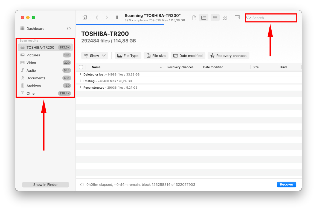Toggle the Recovery chances filter
The image size is (317, 211).
click(x=228, y=56)
